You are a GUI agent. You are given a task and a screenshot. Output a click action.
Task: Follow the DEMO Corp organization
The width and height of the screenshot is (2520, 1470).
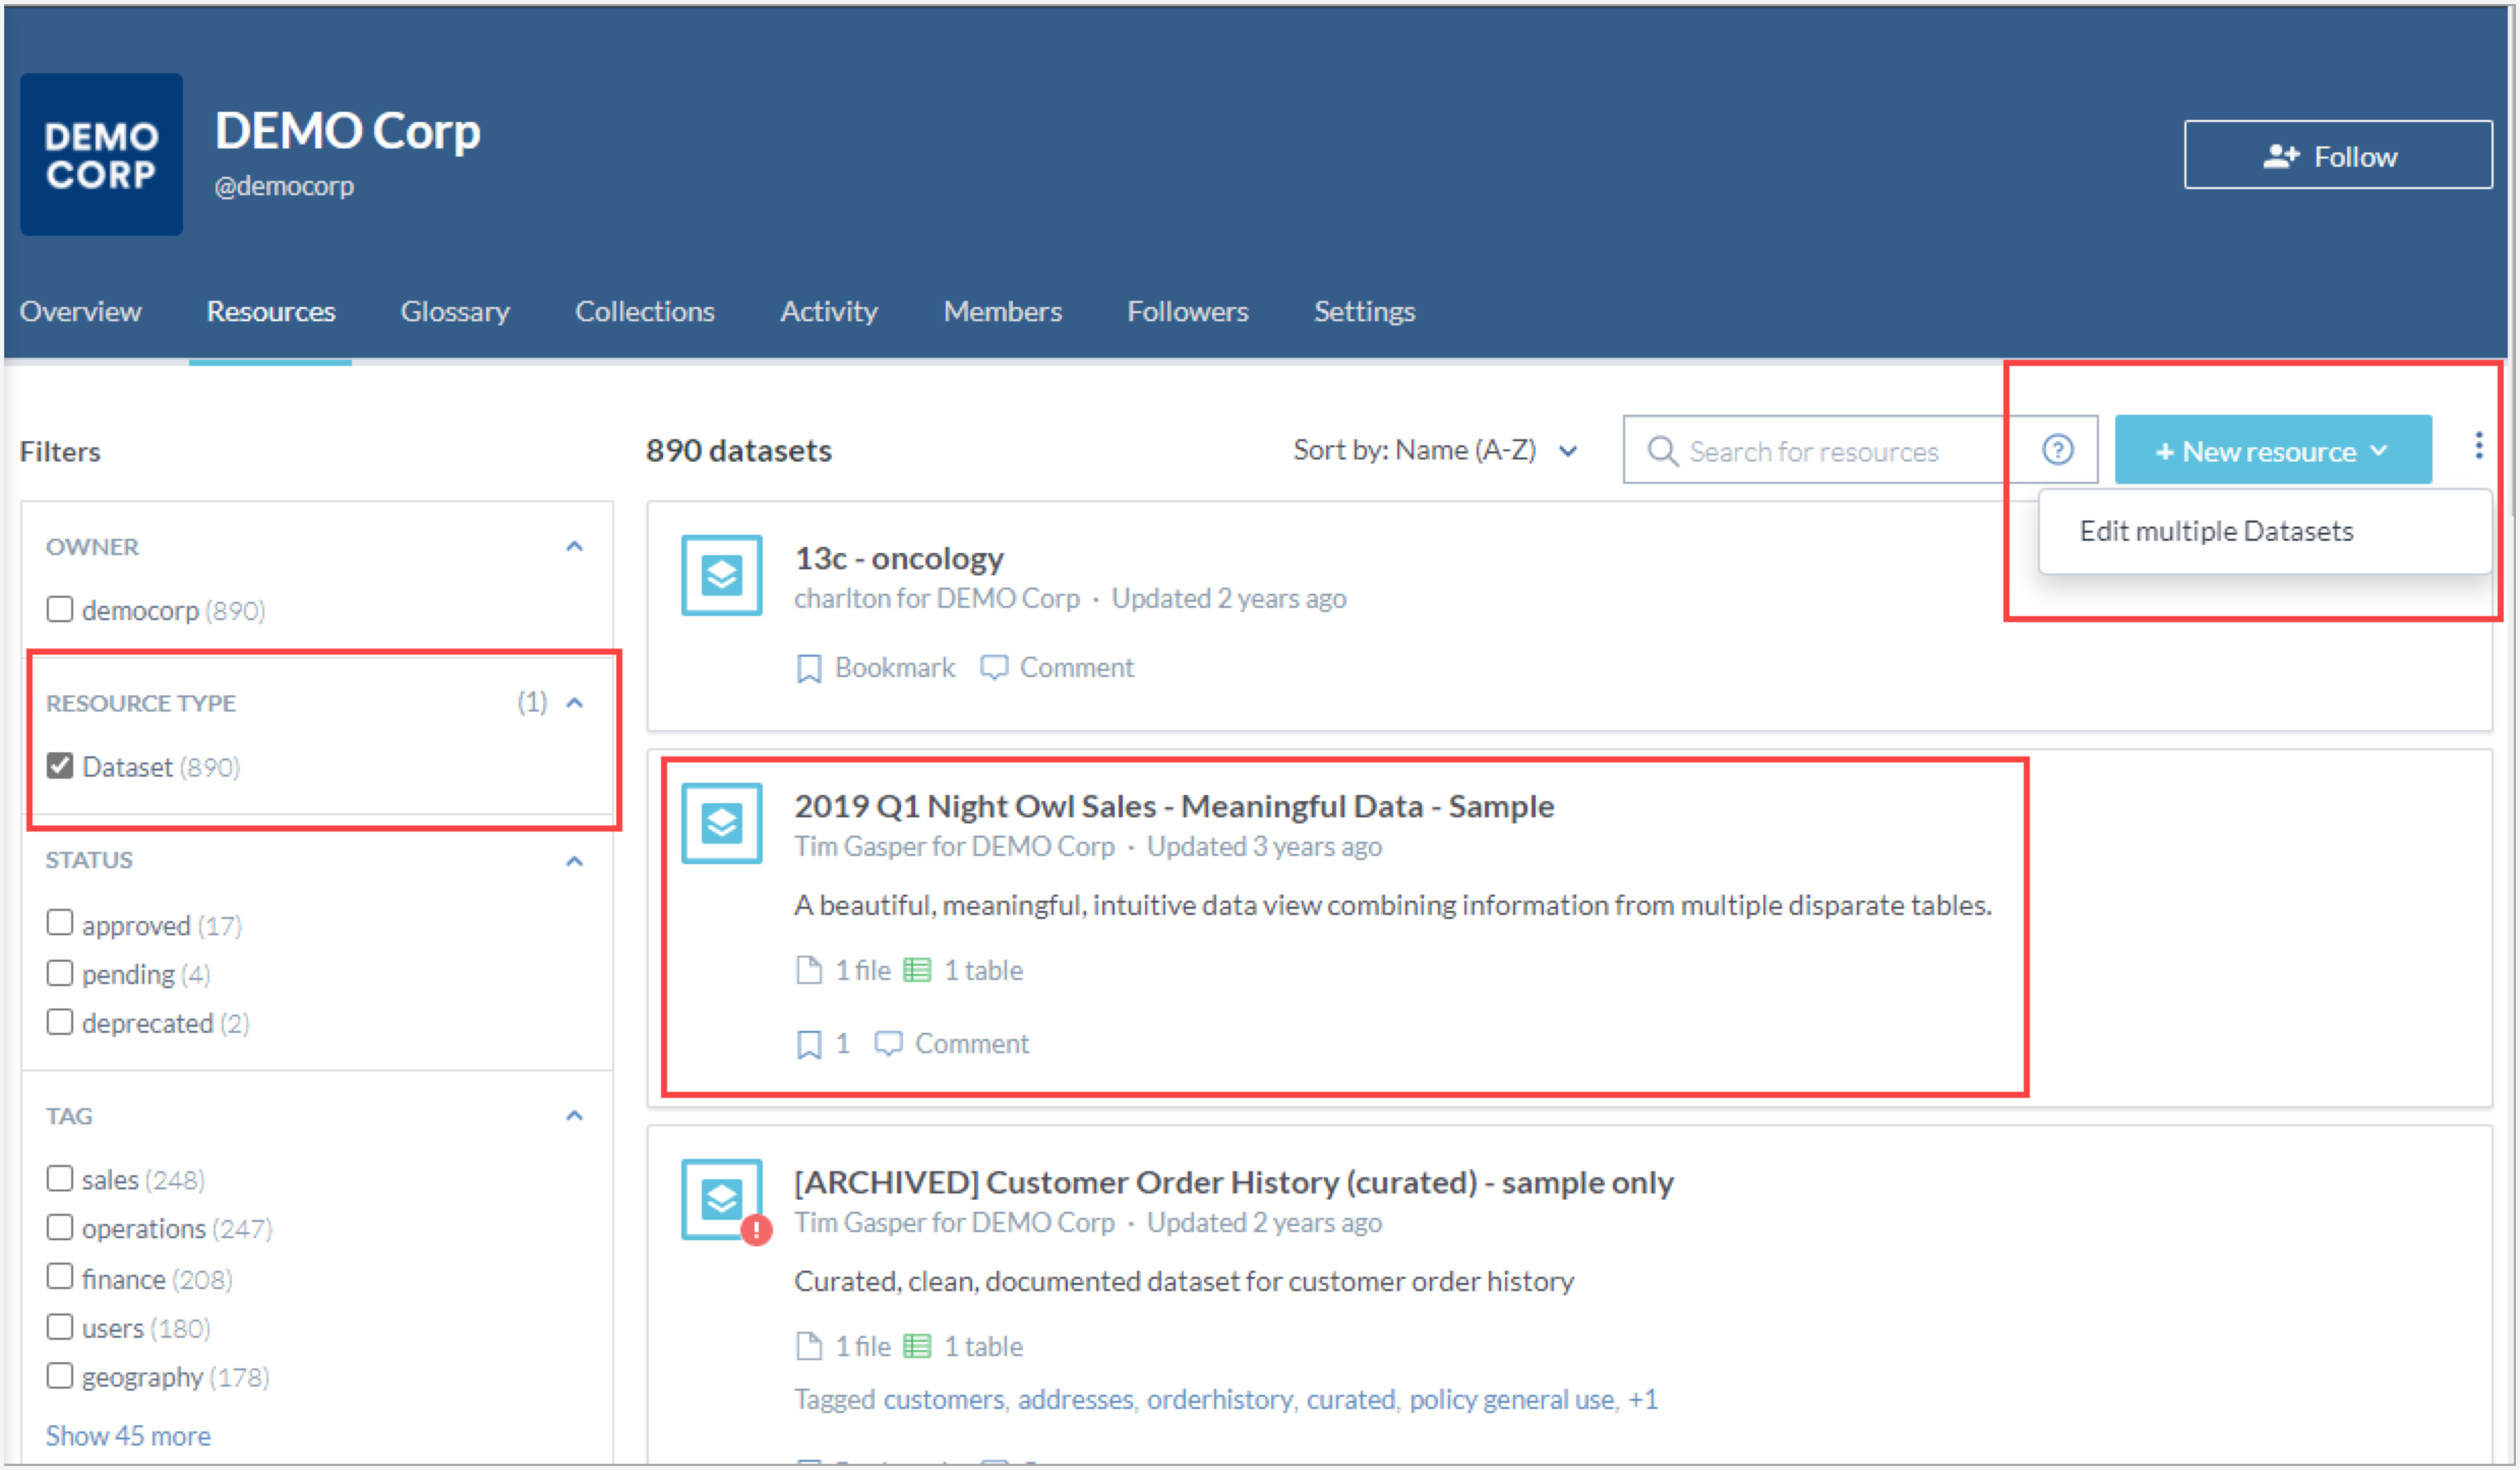[x=2337, y=155]
